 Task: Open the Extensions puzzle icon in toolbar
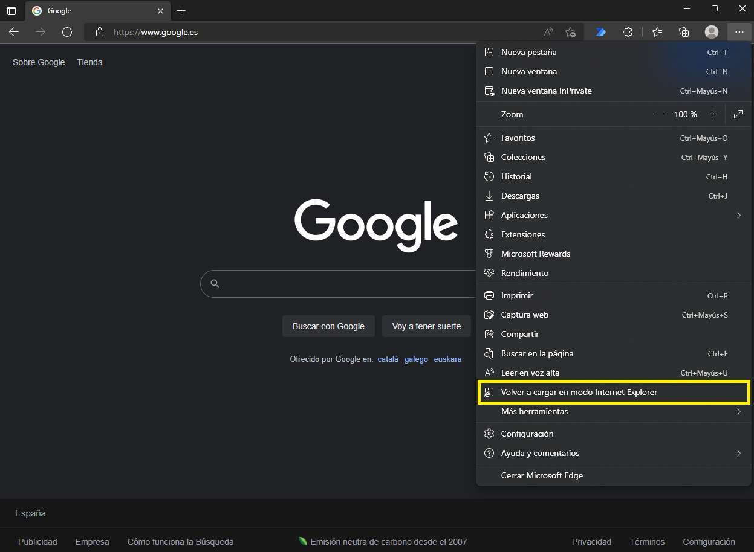(x=628, y=32)
